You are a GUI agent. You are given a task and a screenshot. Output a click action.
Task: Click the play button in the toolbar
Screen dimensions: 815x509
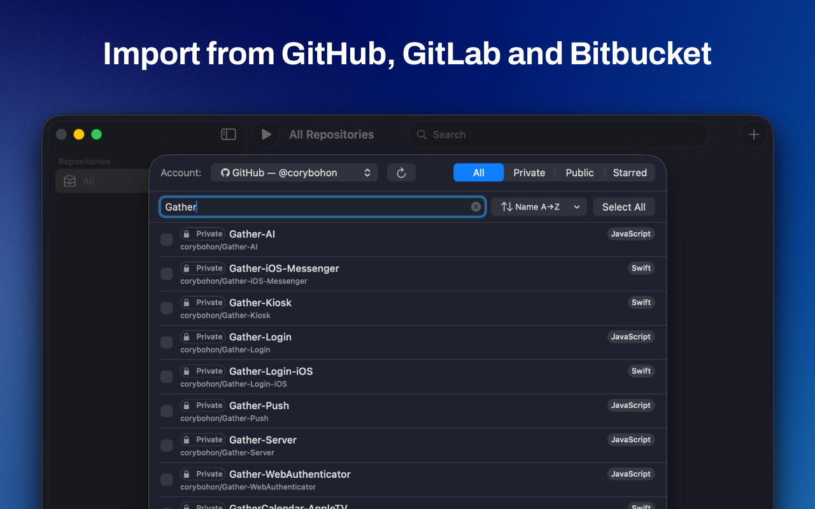pos(266,134)
